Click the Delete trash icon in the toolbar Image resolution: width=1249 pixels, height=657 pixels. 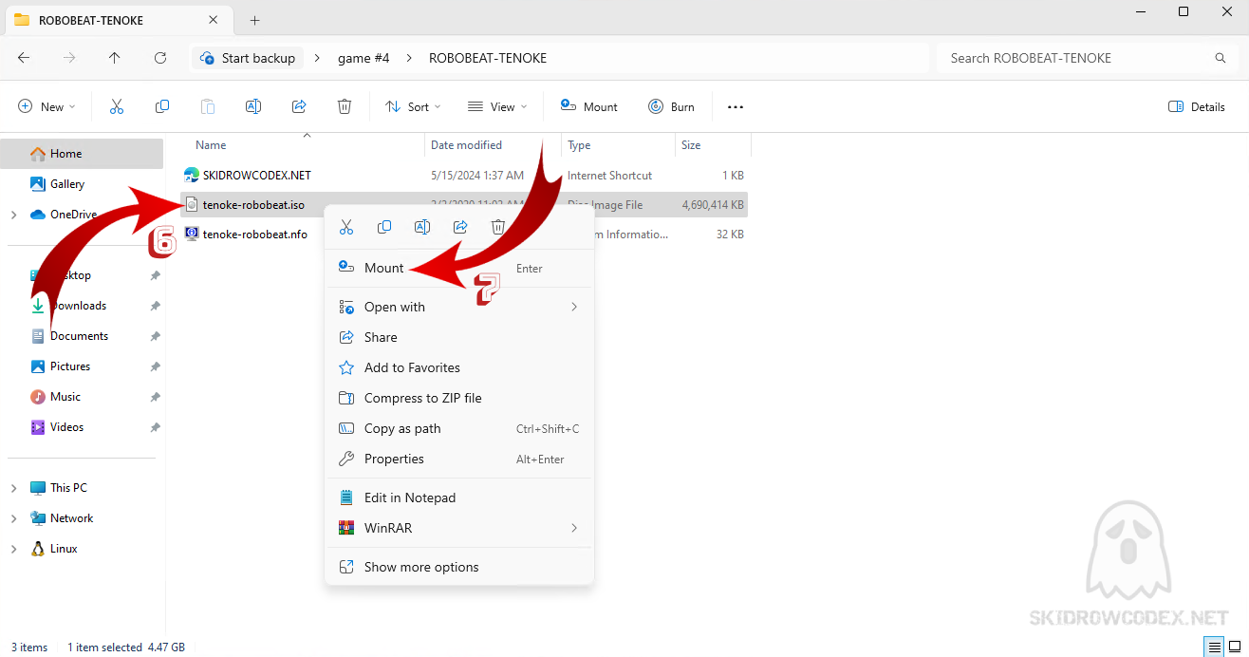click(345, 107)
